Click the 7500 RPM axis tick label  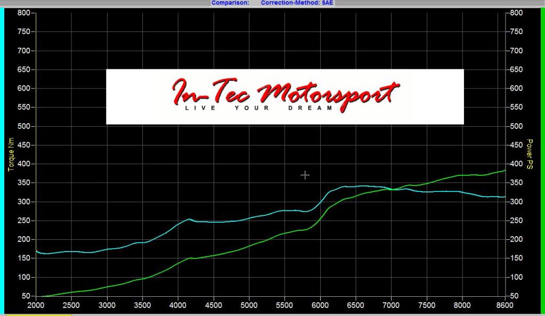(x=427, y=305)
